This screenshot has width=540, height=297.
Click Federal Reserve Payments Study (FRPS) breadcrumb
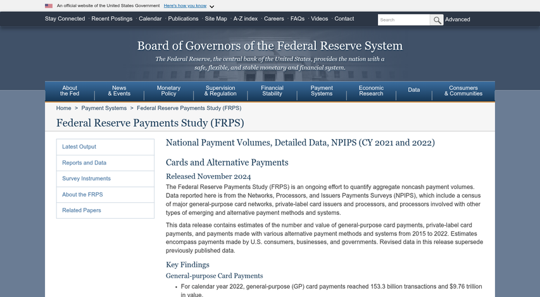(189, 108)
